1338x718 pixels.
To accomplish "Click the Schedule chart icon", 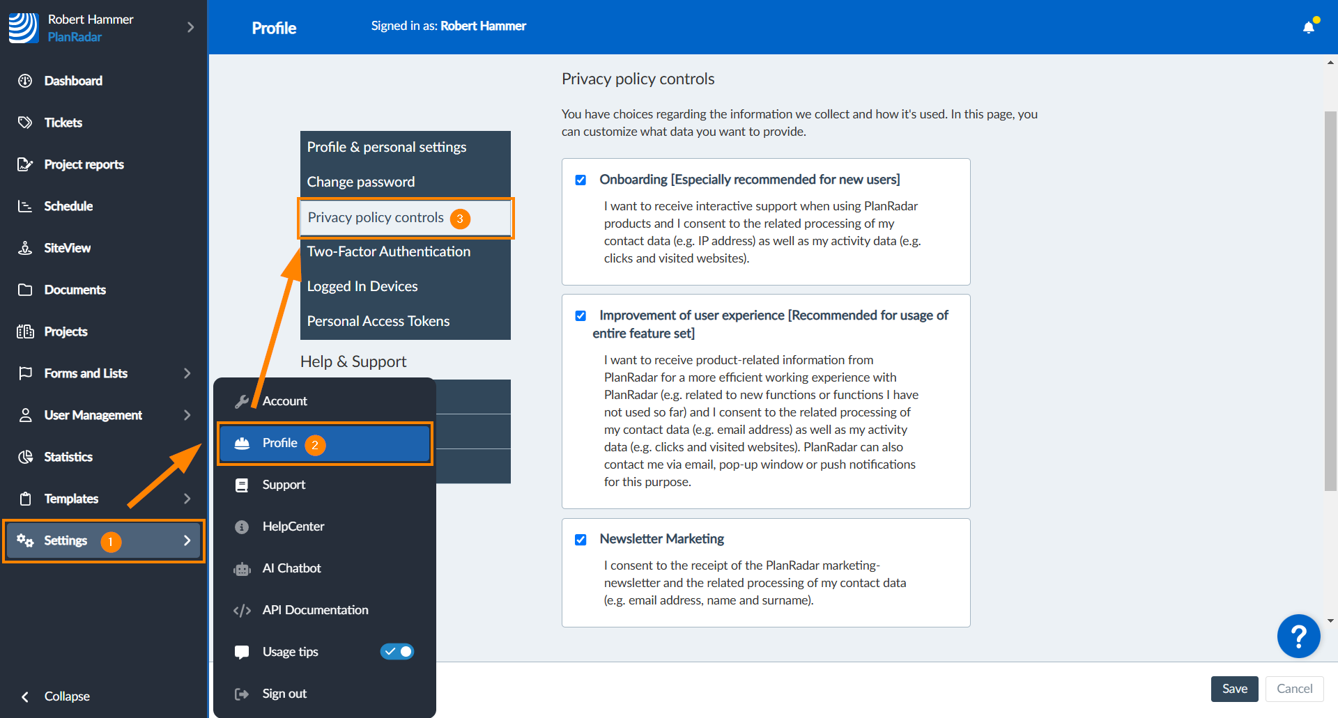I will coord(25,206).
